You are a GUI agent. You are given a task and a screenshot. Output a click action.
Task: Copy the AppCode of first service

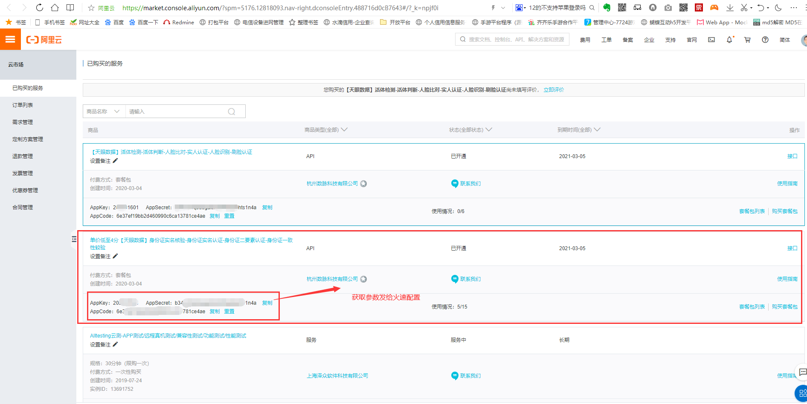tap(215, 216)
